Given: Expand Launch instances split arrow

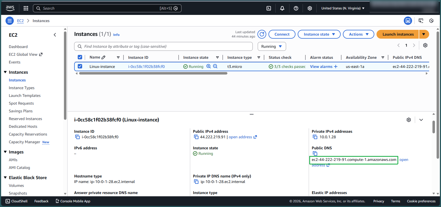Looking at the screenshot, I should (x=424, y=34).
